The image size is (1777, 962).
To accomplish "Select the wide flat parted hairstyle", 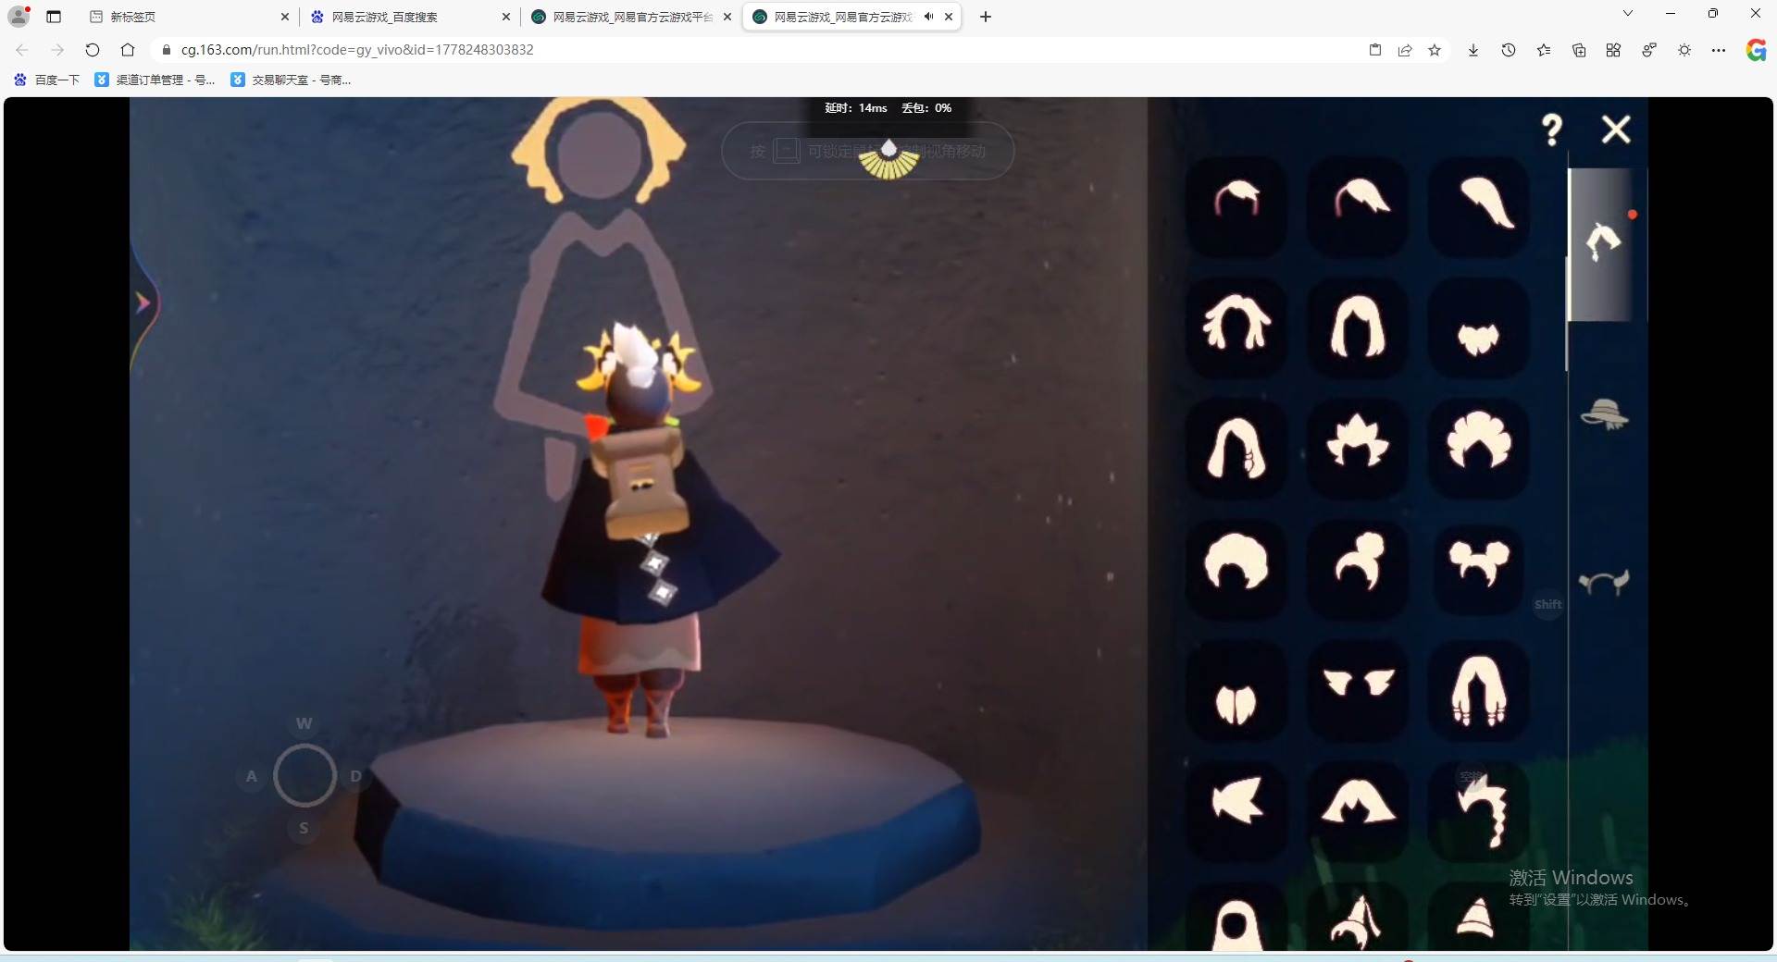I will point(1358,810).
